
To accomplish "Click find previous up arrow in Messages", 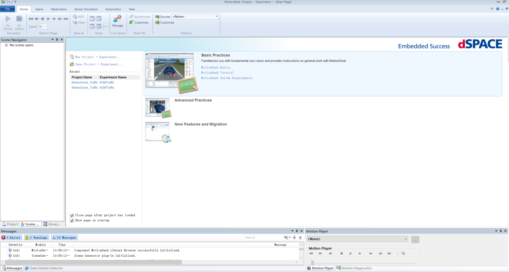I will tap(300, 237).
